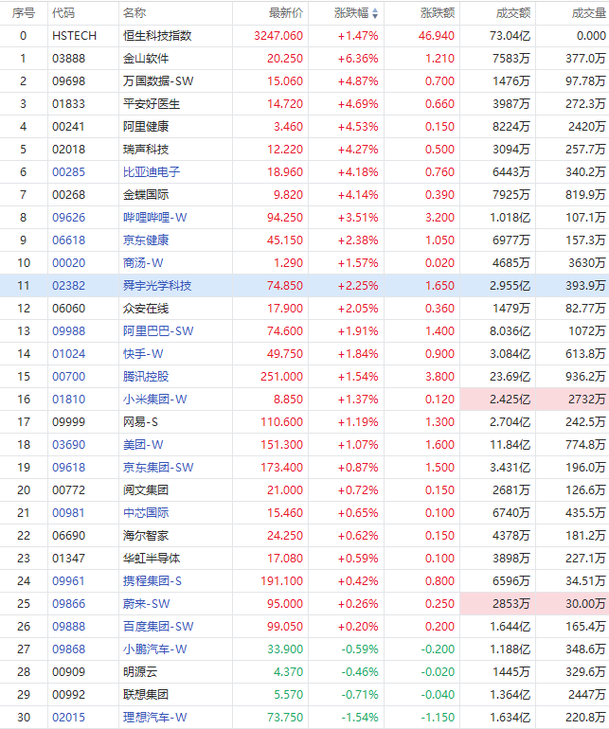Sort table by 最新价 column header
Screen dimensions: 609x729
(x=286, y=13)
